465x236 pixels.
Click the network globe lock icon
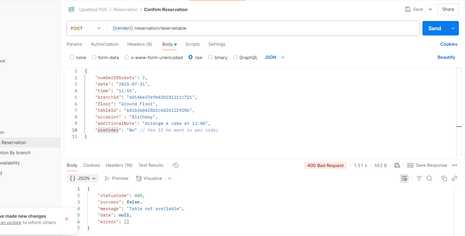click(397, 165)
